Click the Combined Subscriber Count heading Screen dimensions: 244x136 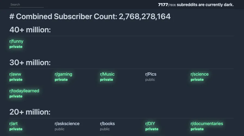pos(90,17)
